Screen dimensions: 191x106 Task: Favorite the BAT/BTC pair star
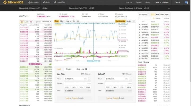pos(140,46)
